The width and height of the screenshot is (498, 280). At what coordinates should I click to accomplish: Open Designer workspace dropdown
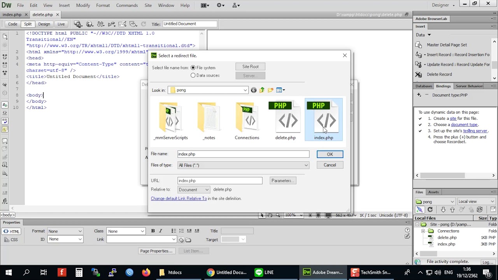443,5
